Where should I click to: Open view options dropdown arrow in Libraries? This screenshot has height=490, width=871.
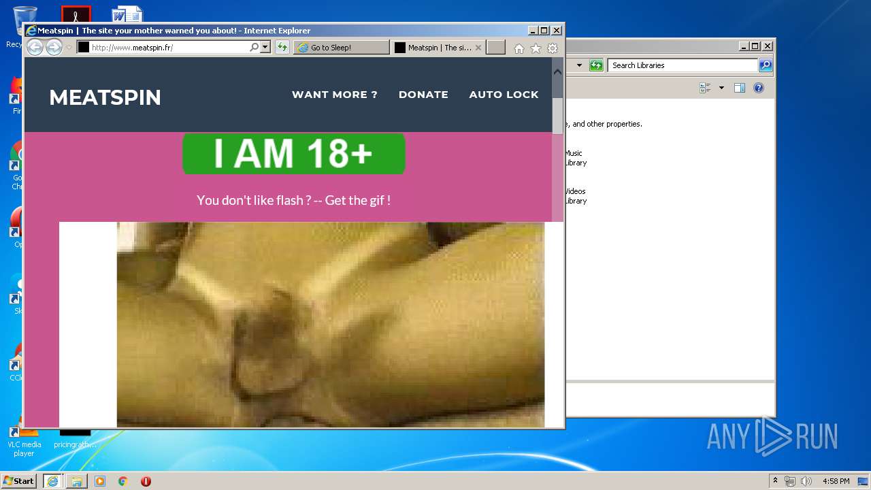(721, 88)
